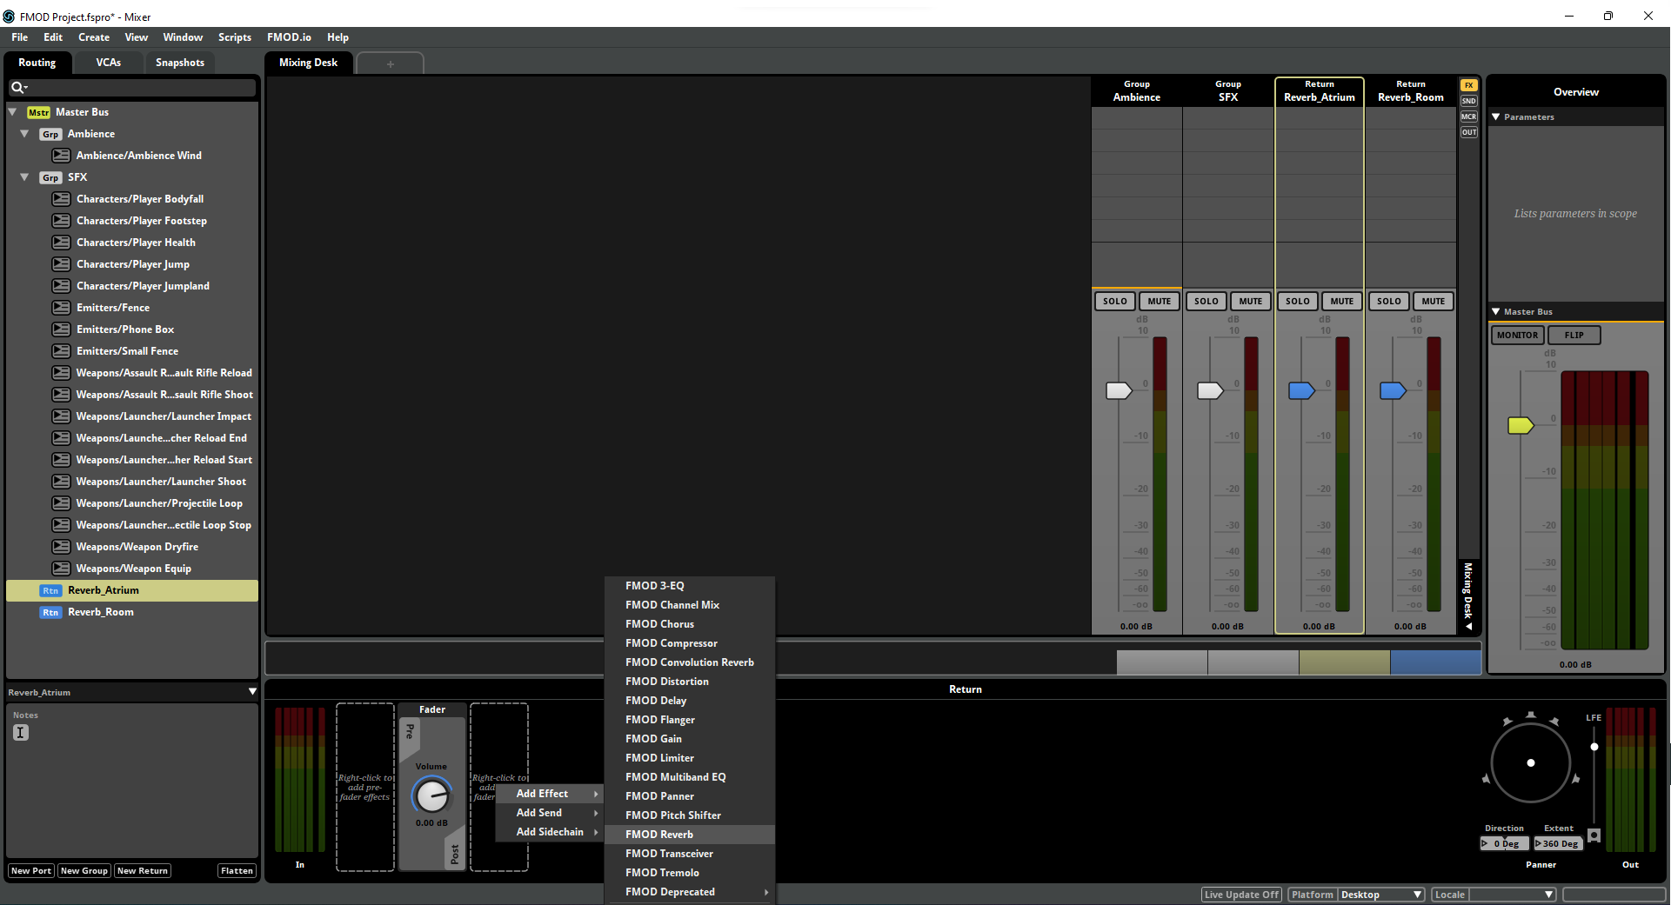
Task: Mute the SFX group strip
Action: coord(1251,302)
